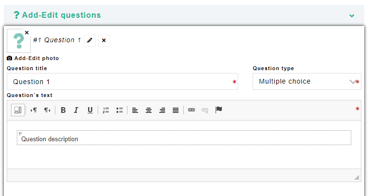This screenshot has height=196, width=371.
Task: Insert a numbered list
Action: 106,110
